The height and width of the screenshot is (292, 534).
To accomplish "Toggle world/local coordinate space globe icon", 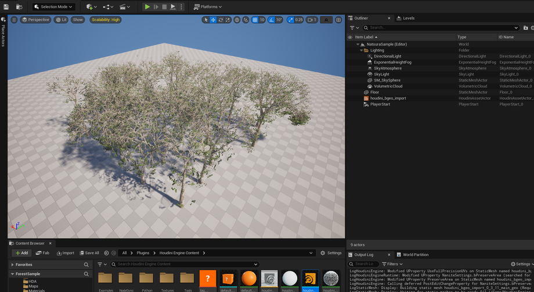I will click(237, 20).
